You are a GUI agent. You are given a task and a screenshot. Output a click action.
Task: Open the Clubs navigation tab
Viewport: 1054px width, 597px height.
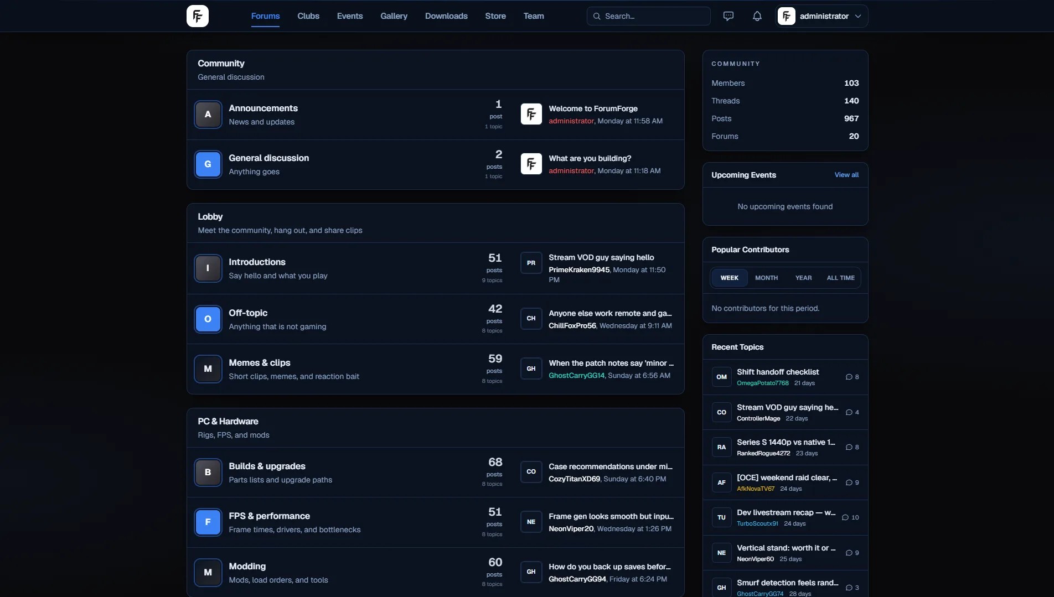click(308, 16)
